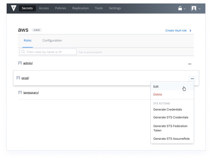
Task: Open the Policies navigation item
Action: 60,8
